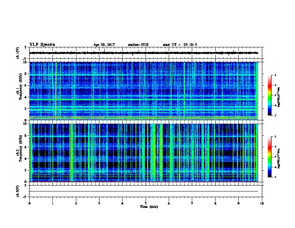Click the time axis tick label "1"
This screenshot has height=228, width=295.
pos(53,203)
